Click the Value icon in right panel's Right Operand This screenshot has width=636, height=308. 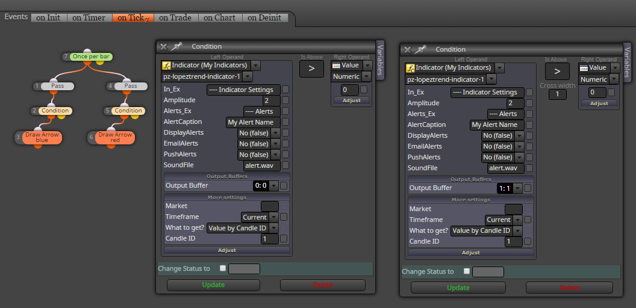pos(584,68)
